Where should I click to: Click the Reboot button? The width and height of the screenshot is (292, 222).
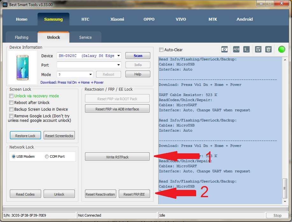click(x=109, y=74)
